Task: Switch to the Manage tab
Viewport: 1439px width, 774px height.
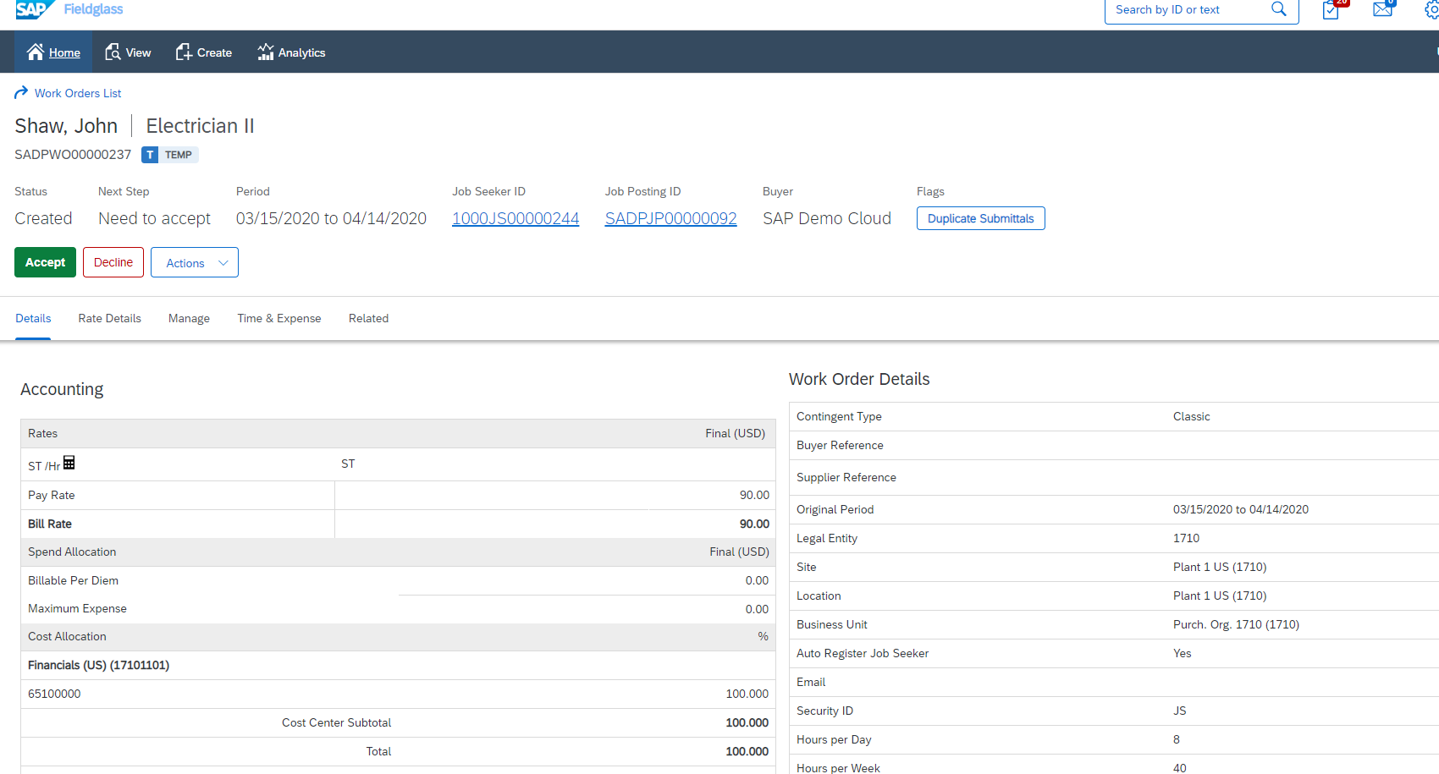Action: click(189, 318)
